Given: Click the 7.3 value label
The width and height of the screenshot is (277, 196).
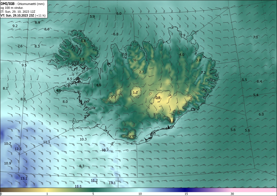Looking at the screenshot, I should [x=213, y=80].
